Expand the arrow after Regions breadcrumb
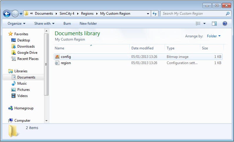 click(97, 14)
